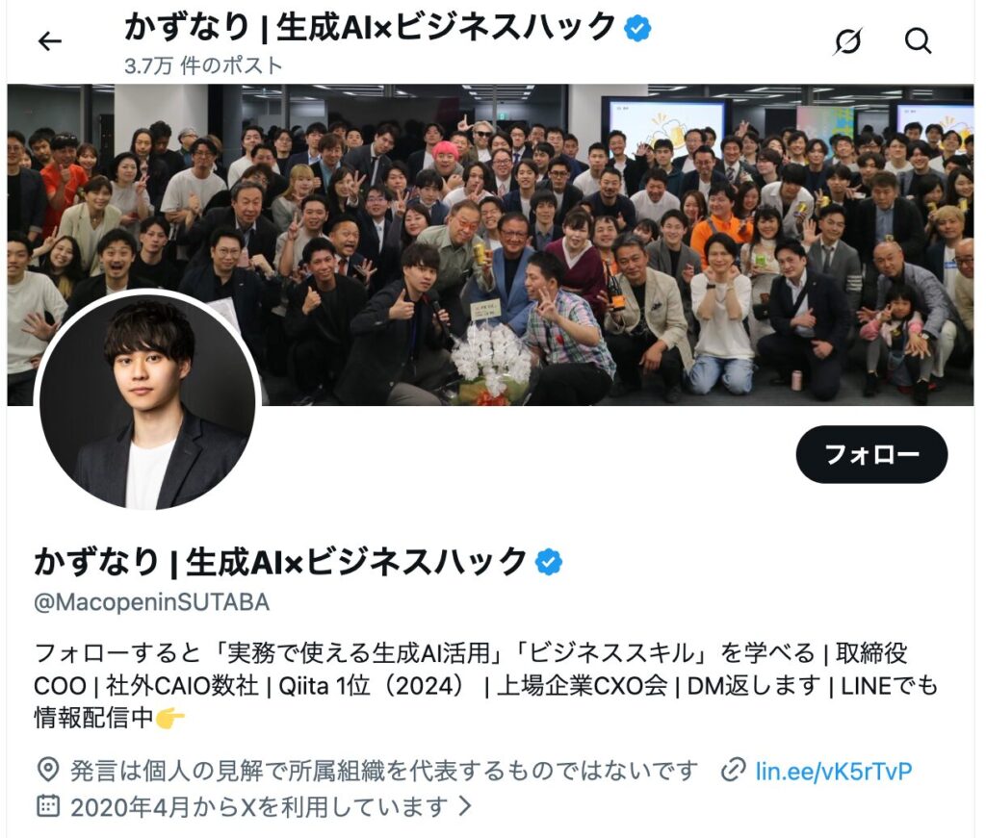
Task: Click the search magnifier icon
Action: [x=918, y=41]
